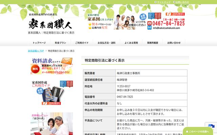Open the お問い合わせ link in the top bar
Screen dimensions: 217x135
[x=182, y=2]
